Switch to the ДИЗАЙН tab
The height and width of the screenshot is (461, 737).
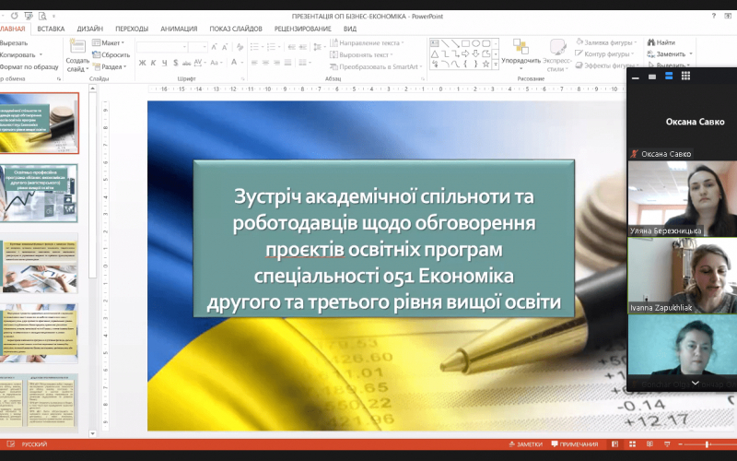89,29
